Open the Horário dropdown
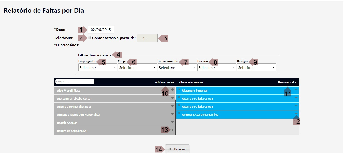The image size is (344, 154). point(217,68)
